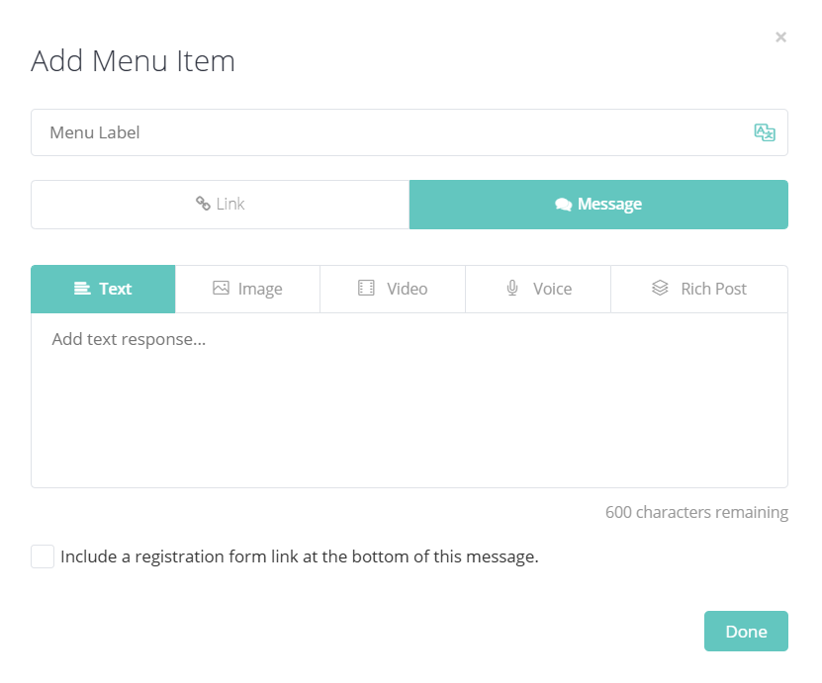Switch to the Link option
Image resolution: width=822 pixels, height=683 pixels.
[x=221, y=205]
